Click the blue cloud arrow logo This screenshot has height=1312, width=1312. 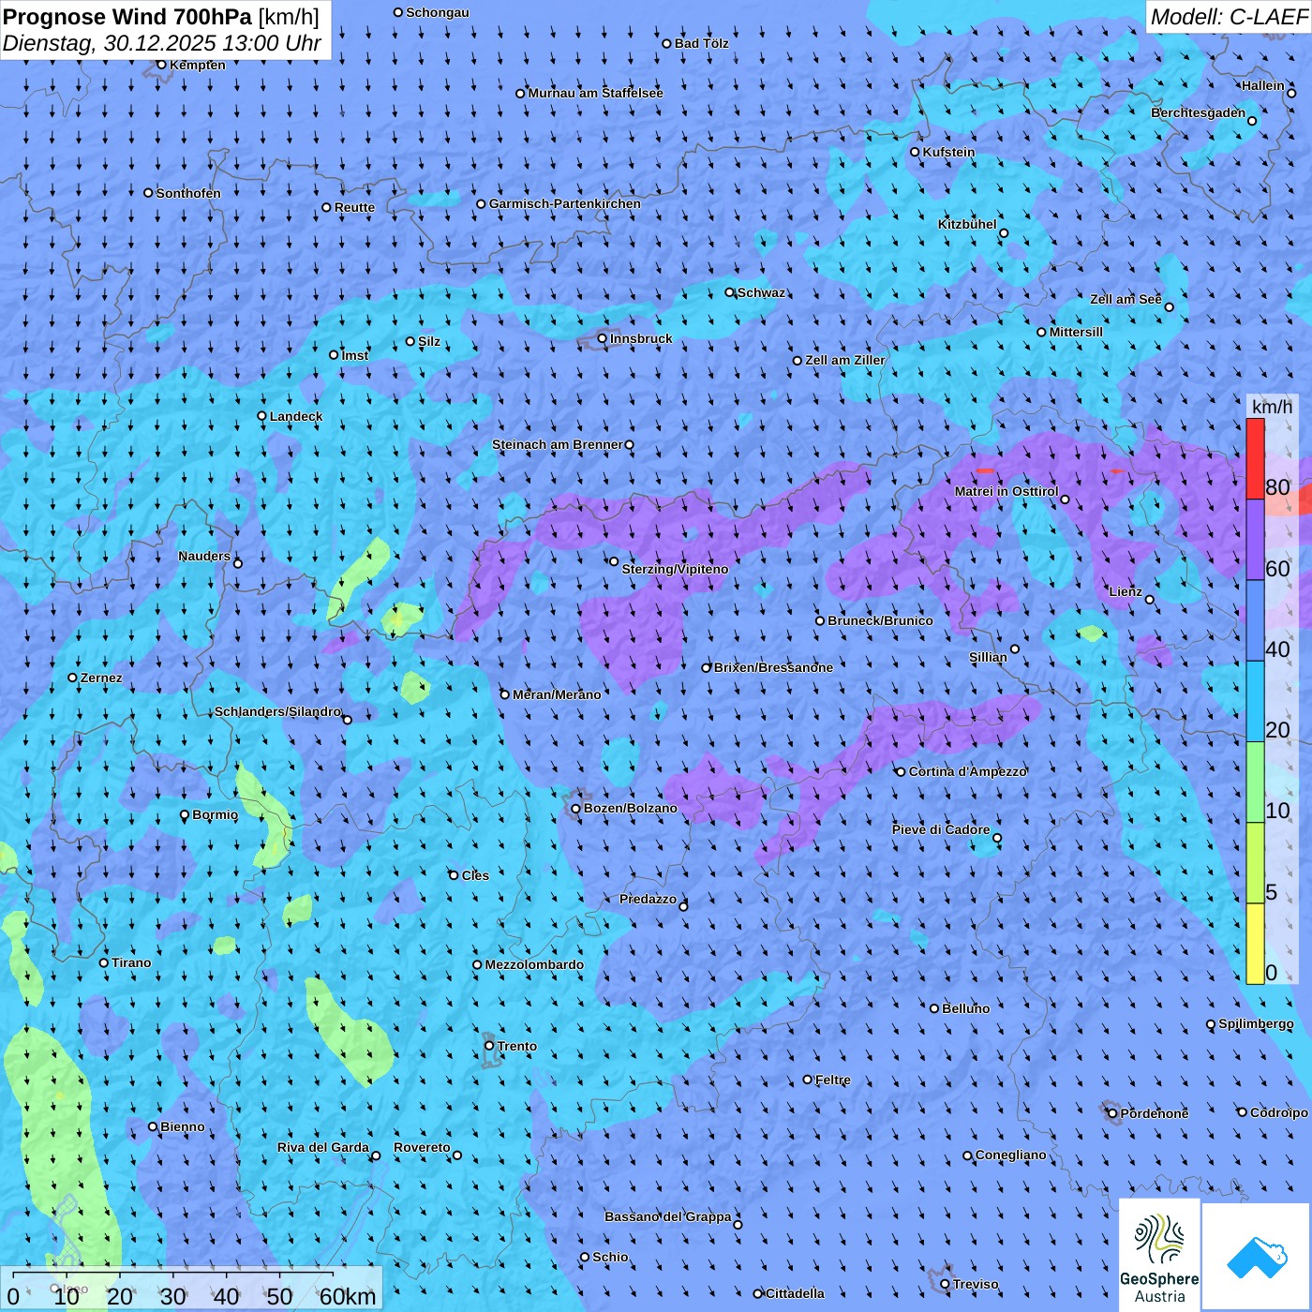1257,1257
